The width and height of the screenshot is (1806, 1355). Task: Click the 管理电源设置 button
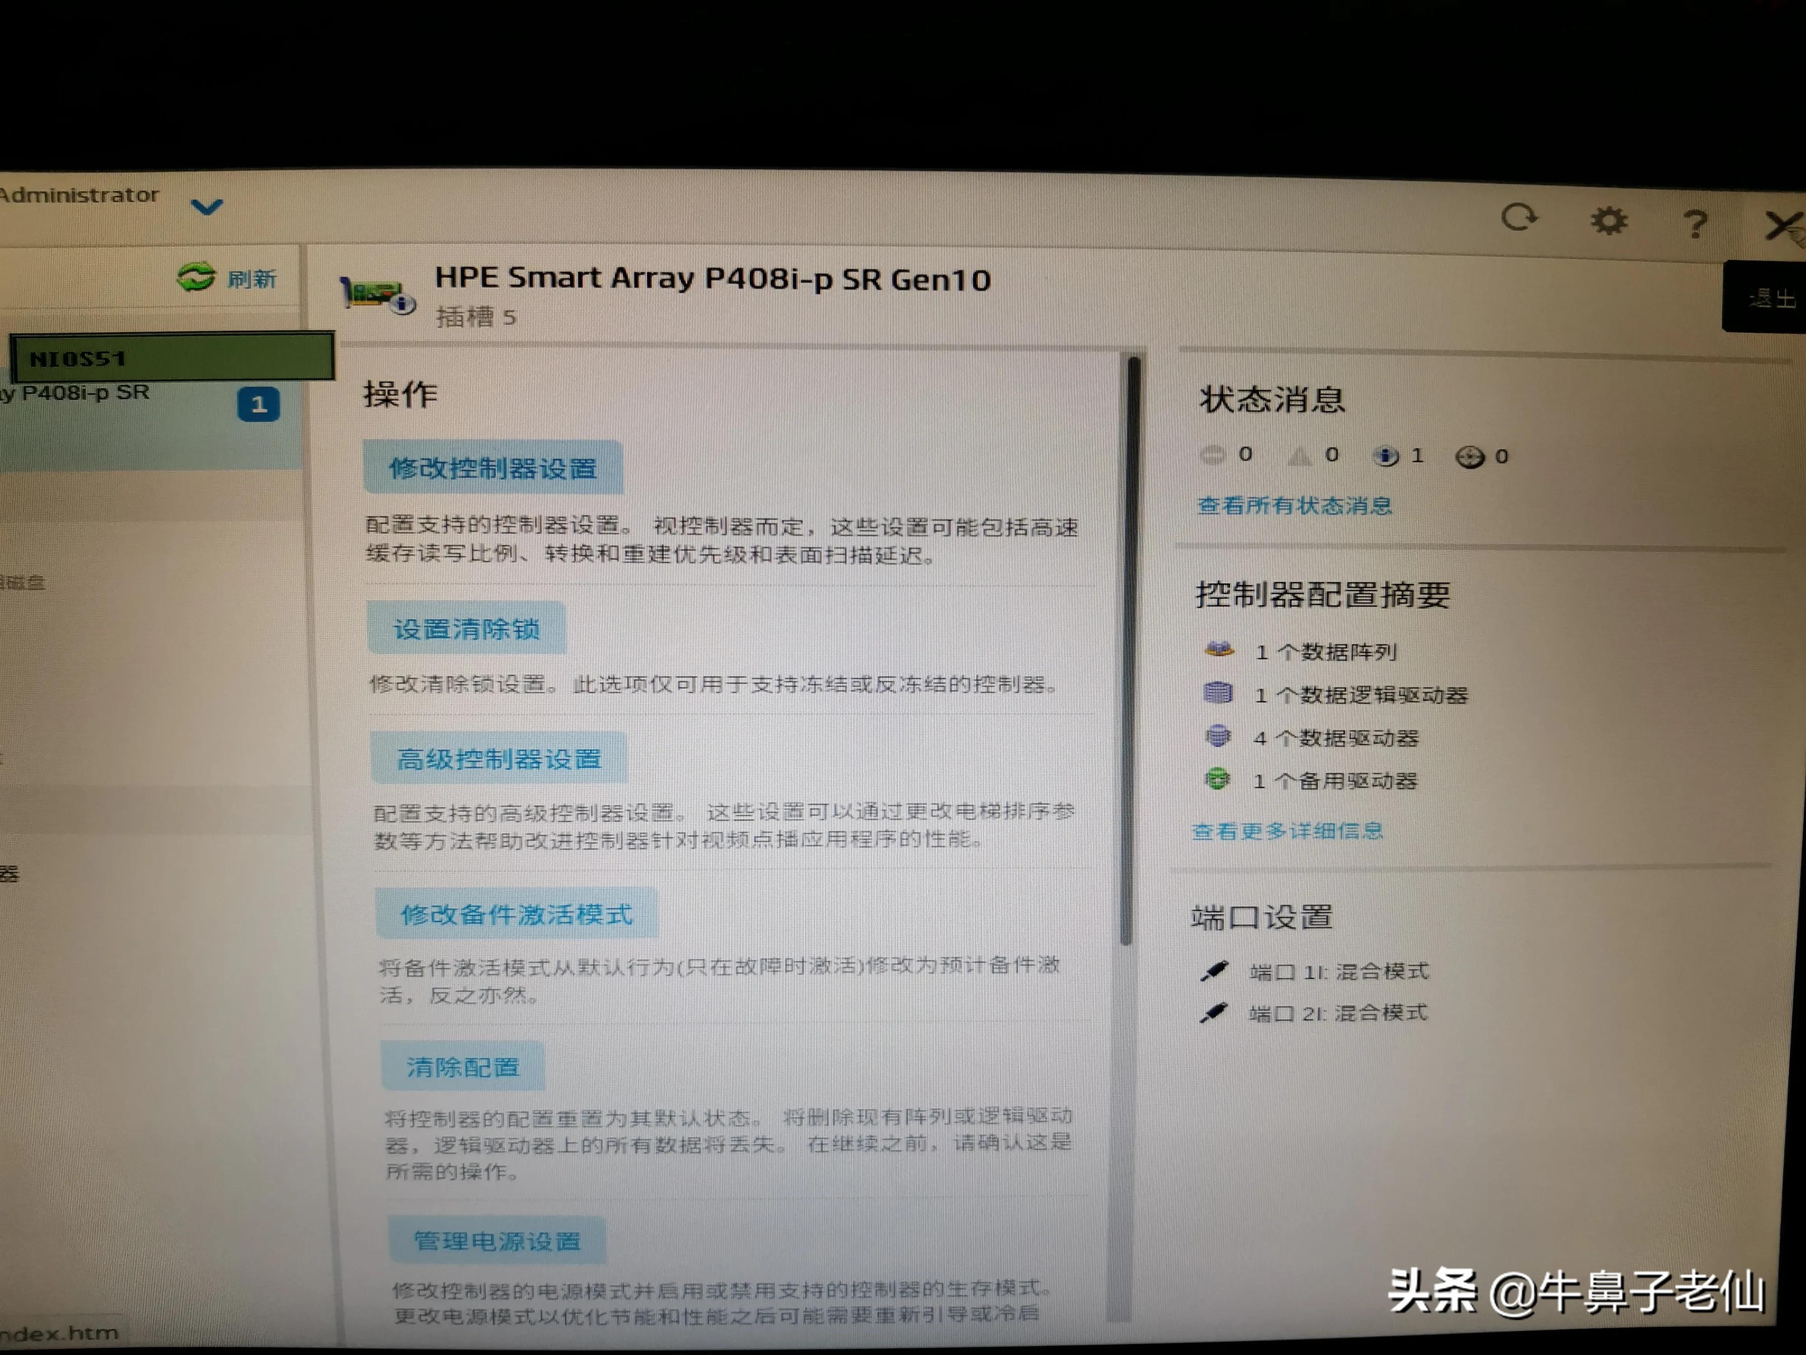pos(496,1241)
